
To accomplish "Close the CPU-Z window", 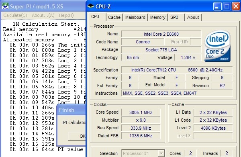I will pos(236,6).
